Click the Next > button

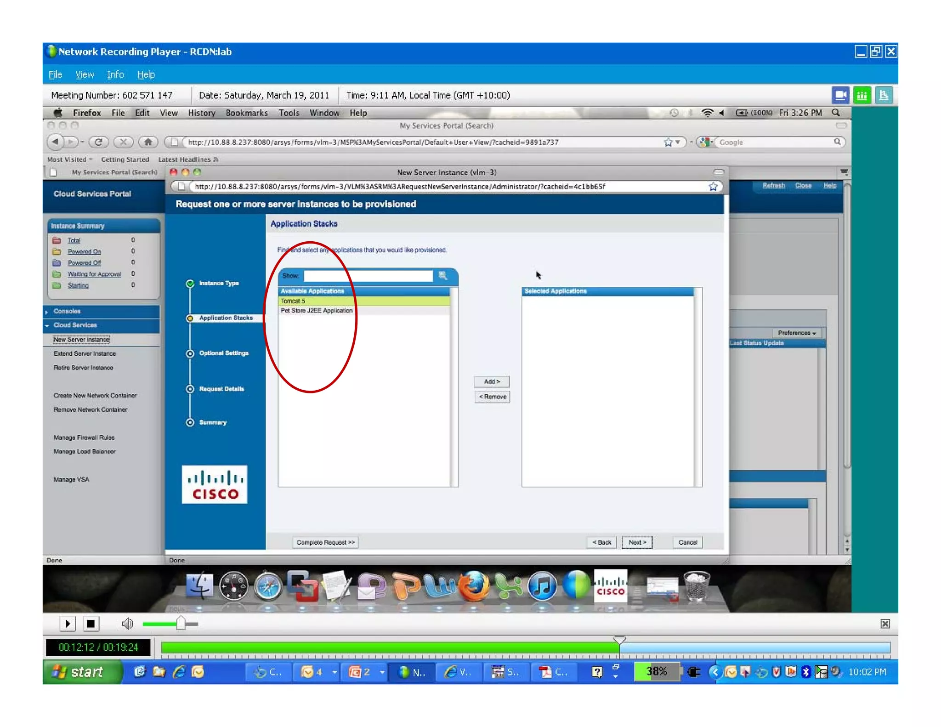[637, 542]
